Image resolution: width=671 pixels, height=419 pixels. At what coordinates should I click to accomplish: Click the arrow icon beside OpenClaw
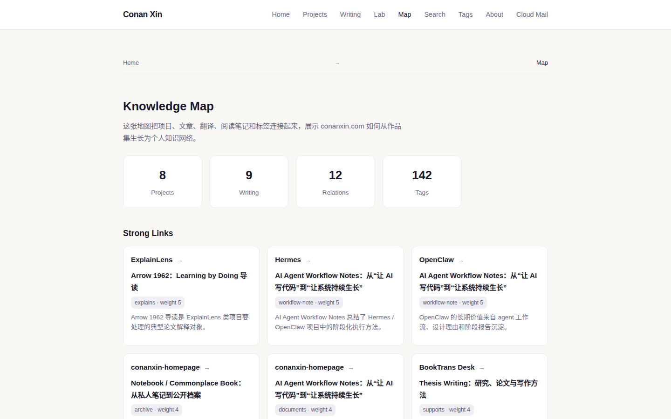click(x=461, y=261)
